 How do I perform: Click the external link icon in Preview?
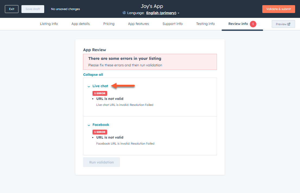pos(289,24)
